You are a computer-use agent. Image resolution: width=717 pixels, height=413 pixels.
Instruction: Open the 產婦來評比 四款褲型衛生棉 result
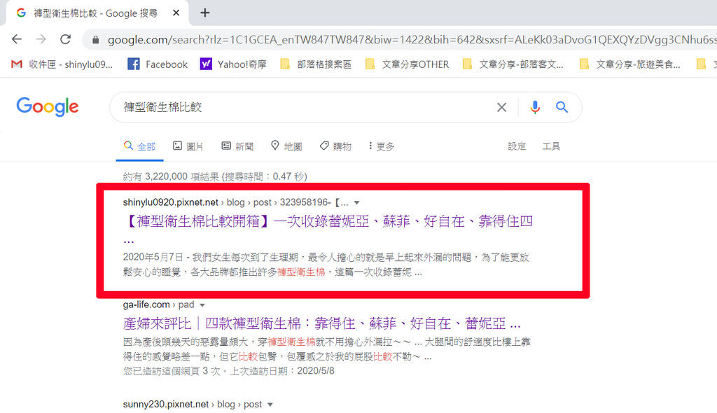tap(322, 324)
